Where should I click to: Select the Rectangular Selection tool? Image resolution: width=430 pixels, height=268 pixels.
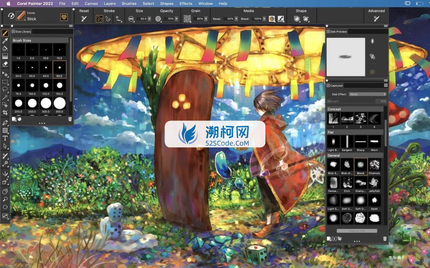(5, 82)
